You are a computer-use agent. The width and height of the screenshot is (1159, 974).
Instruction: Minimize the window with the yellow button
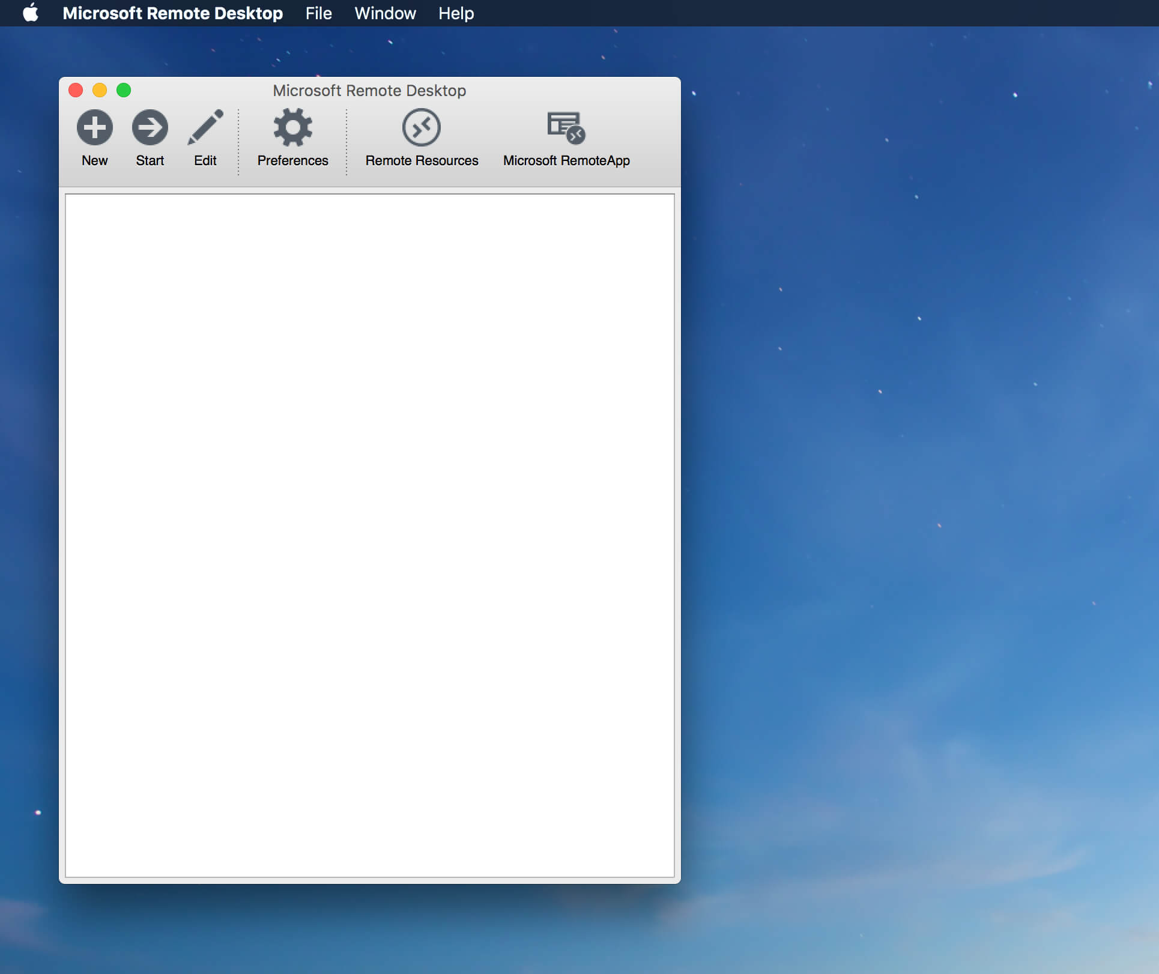100,90
